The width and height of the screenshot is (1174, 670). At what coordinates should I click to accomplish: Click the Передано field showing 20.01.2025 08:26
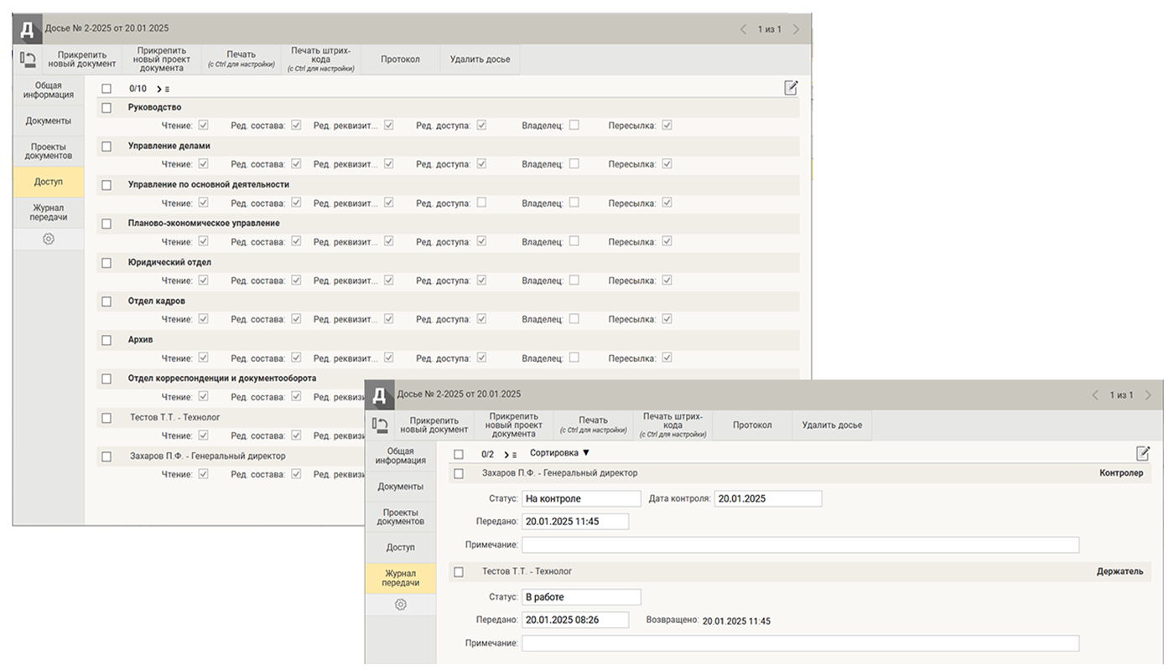pyautogui.click(x=575, y=620)
